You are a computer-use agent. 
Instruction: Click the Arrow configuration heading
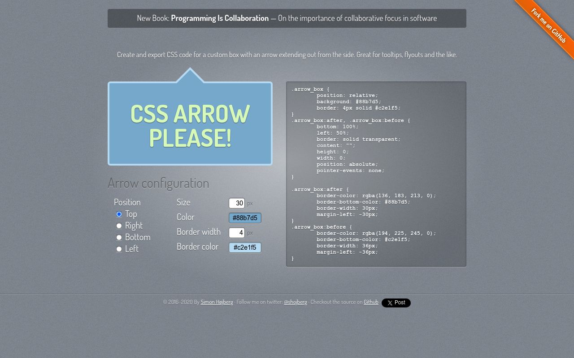(158, 183)
